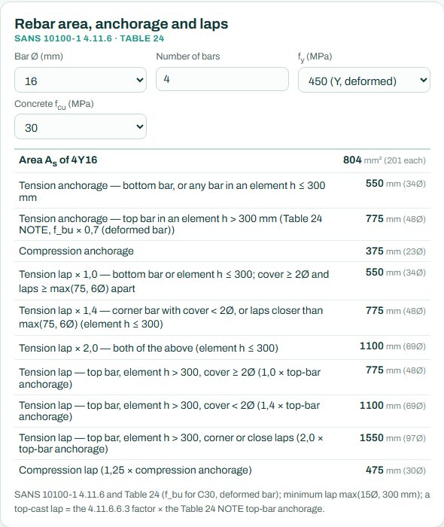
Task: Click the 375 mm compression anchorage value
Action: point(396,251)
